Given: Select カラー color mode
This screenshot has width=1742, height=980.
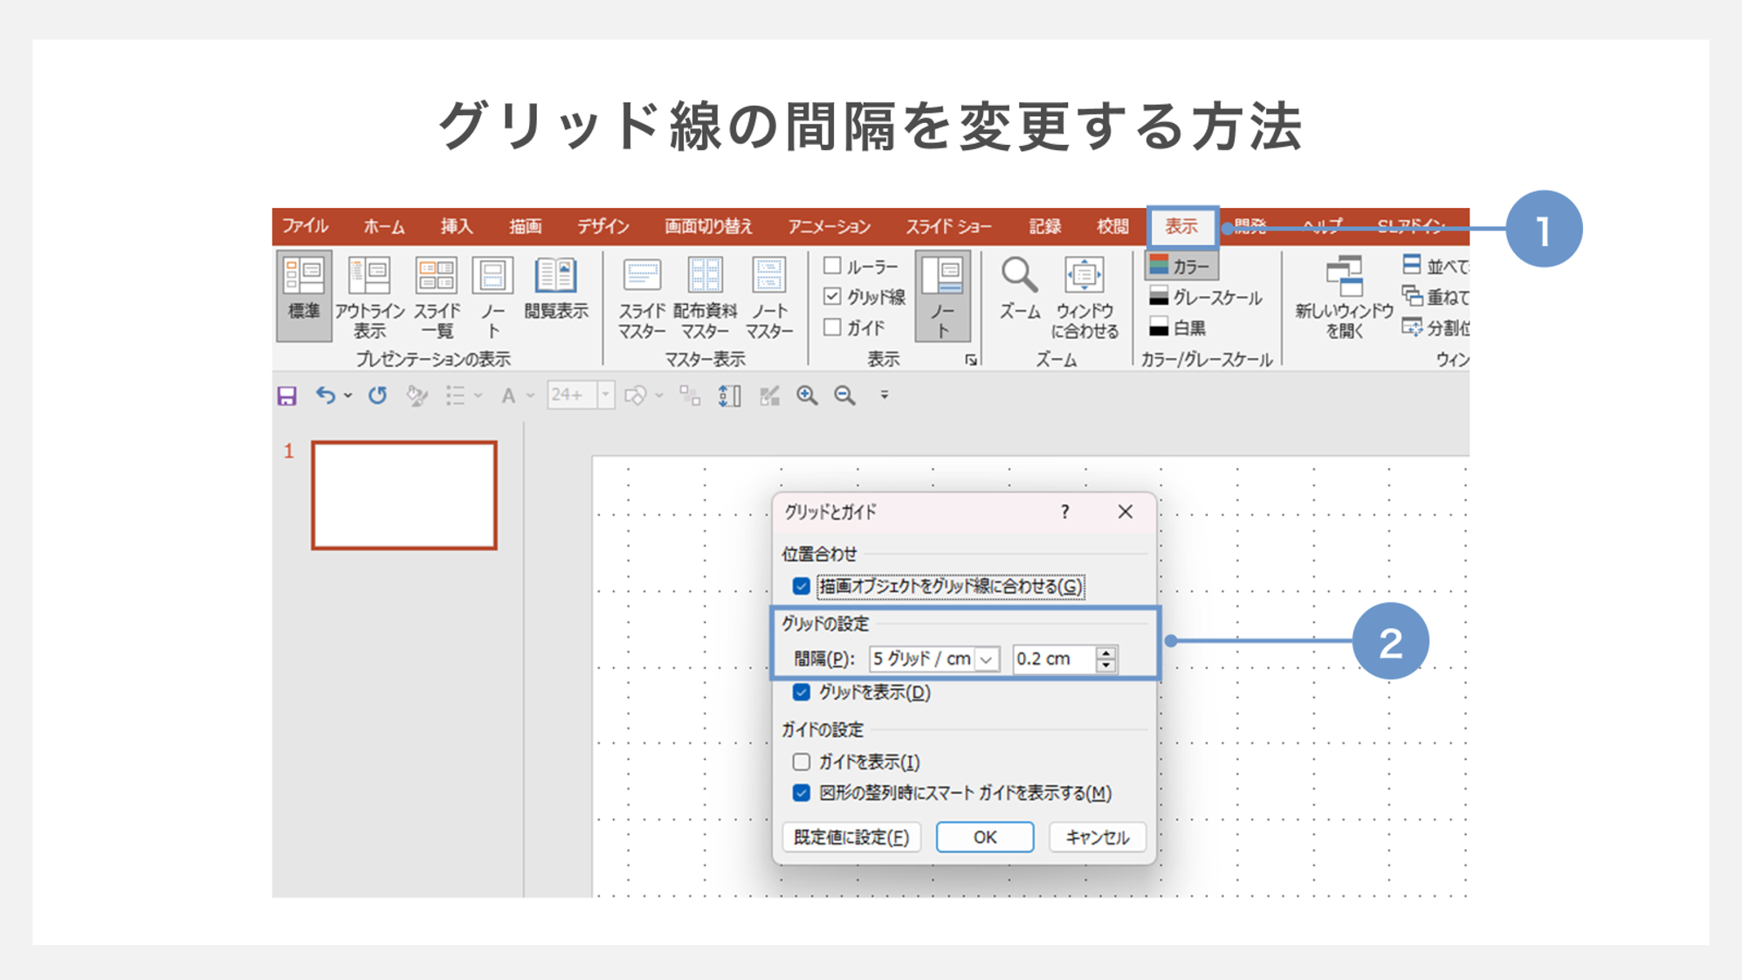Looking at the screenshot, I should click(x=1181, y=266).
